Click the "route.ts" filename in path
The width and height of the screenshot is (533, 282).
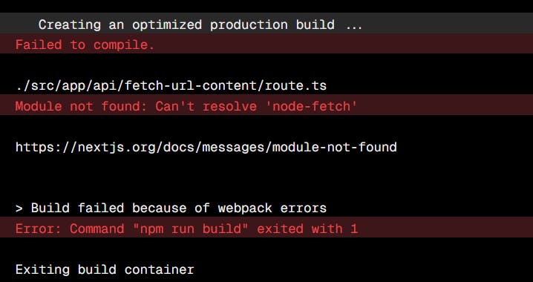pos(295,85)
